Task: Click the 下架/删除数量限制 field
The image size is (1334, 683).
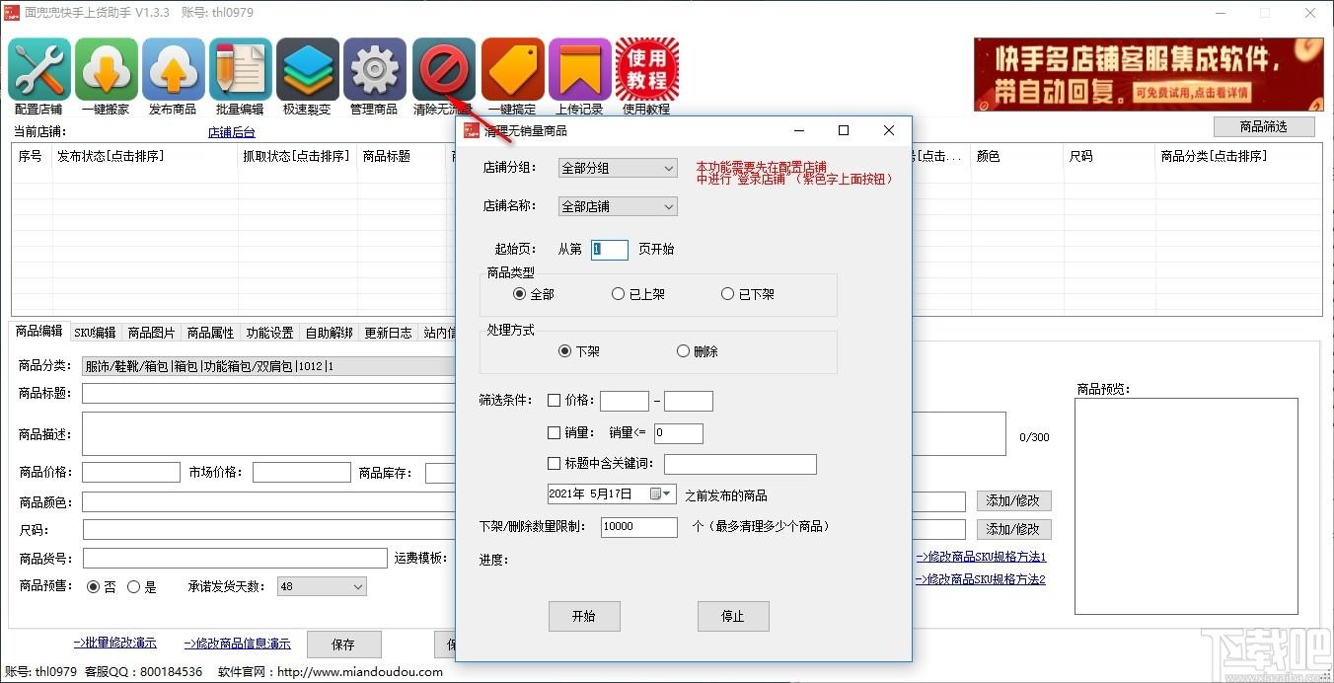Action: click(639, 527)
